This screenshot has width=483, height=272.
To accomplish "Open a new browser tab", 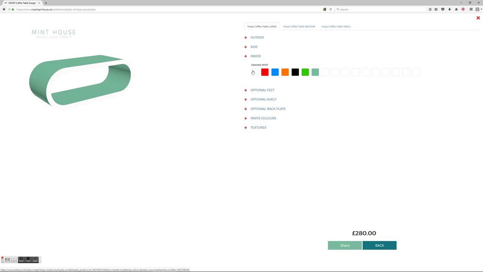I will [46, 3].
